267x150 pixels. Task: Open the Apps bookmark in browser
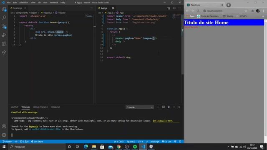coord(191,16)
